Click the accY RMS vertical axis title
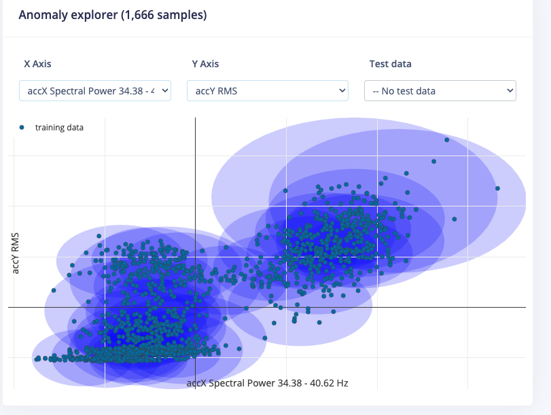 click(x=15, y=253)
